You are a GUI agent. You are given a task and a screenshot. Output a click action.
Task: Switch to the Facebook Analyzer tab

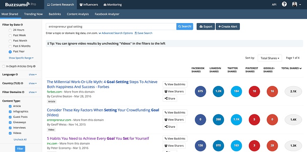coord(107,14)
